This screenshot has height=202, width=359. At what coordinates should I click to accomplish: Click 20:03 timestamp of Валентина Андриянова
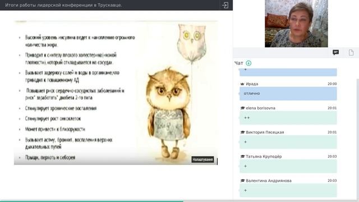(x=332, y=181)
